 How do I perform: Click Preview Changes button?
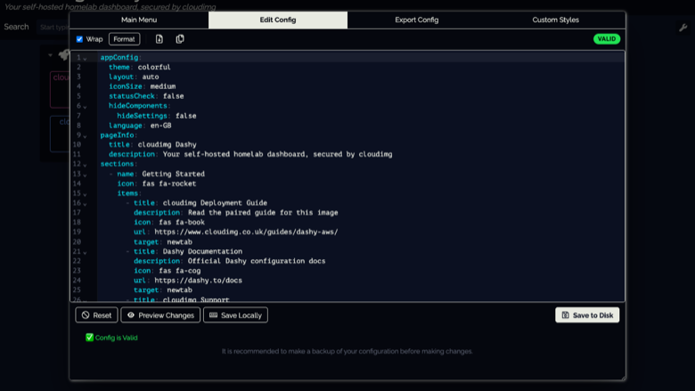click(x=160, y=315)
